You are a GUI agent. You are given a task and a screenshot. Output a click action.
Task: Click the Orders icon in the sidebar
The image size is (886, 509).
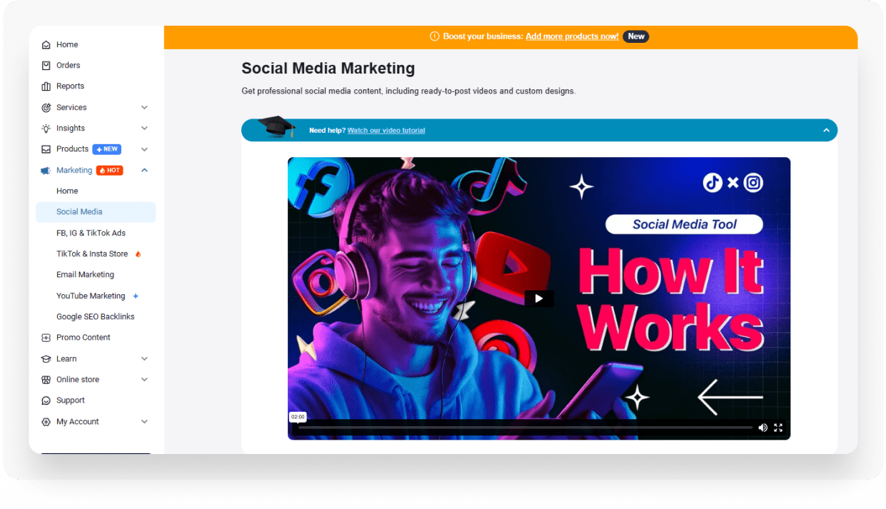tap(46, 66)
